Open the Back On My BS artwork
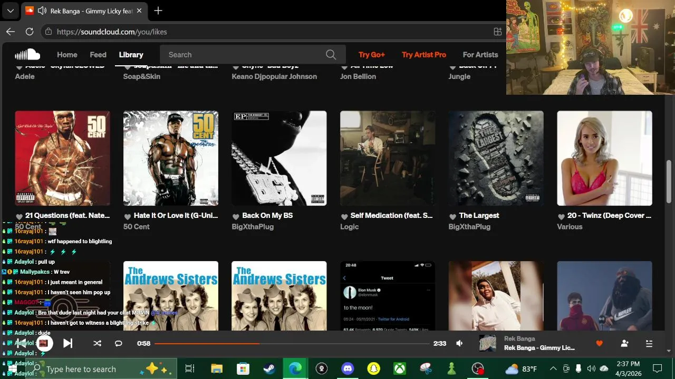Image resolution: width=675 pixels, height=379 pixels. [x=279, y=158]
